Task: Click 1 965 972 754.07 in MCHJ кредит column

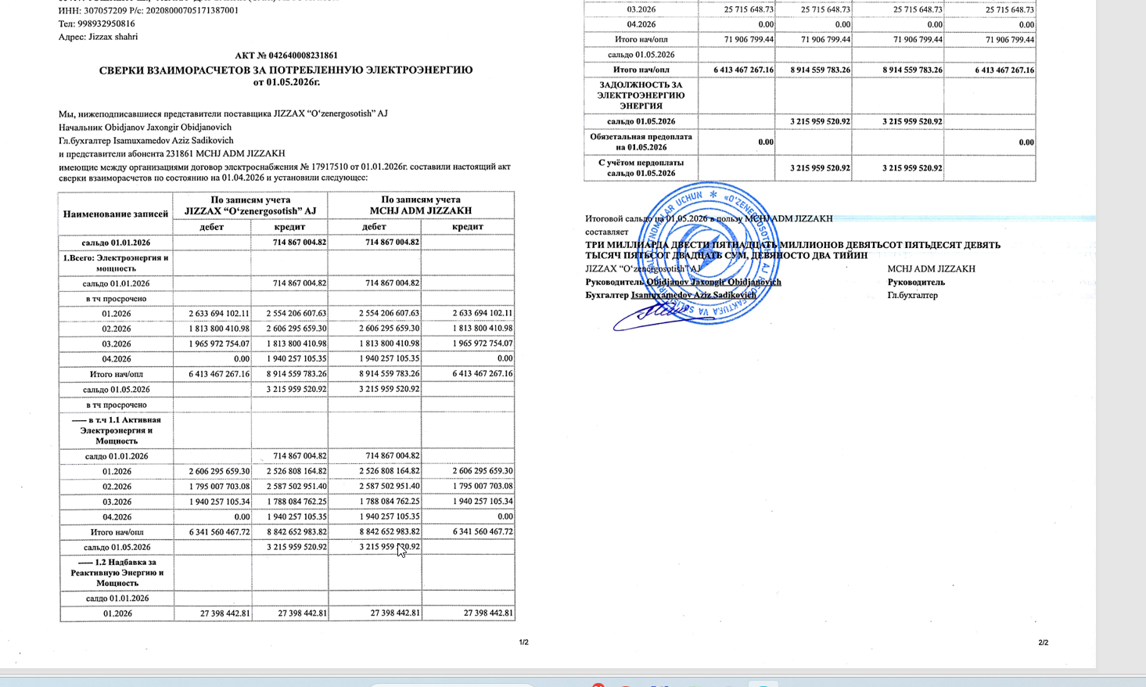Action: [483, 344]
